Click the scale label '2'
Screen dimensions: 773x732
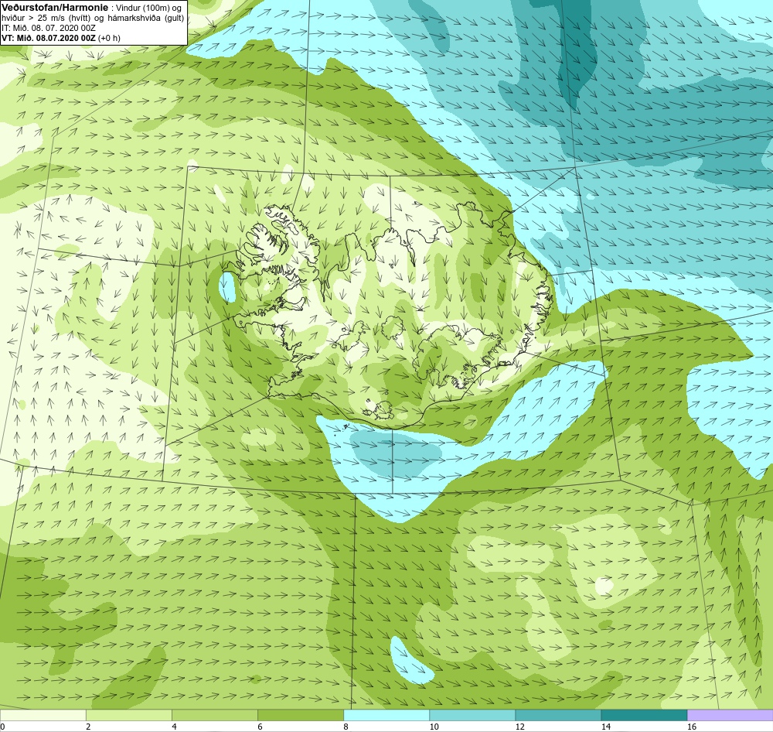click(x=88, y=727)
